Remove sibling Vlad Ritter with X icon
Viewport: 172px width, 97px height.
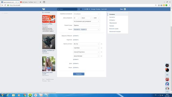pyautogui.click(x=102, y=48)
